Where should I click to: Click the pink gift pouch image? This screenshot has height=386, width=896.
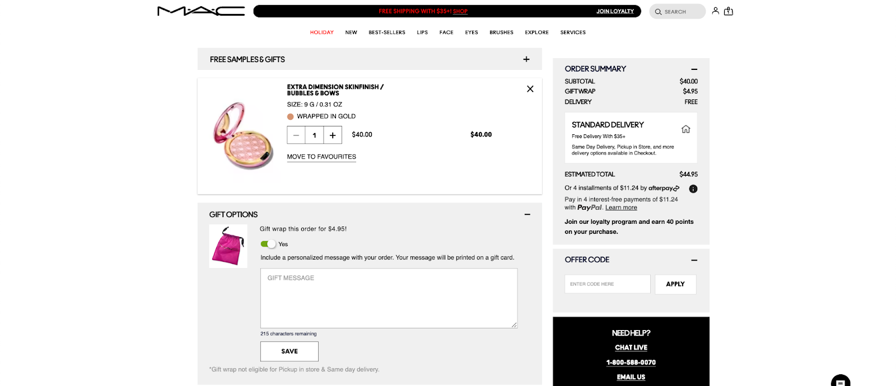pos(228,246)
